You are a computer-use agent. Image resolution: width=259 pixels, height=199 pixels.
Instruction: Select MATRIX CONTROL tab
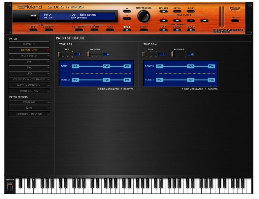(x=29, y=85)
